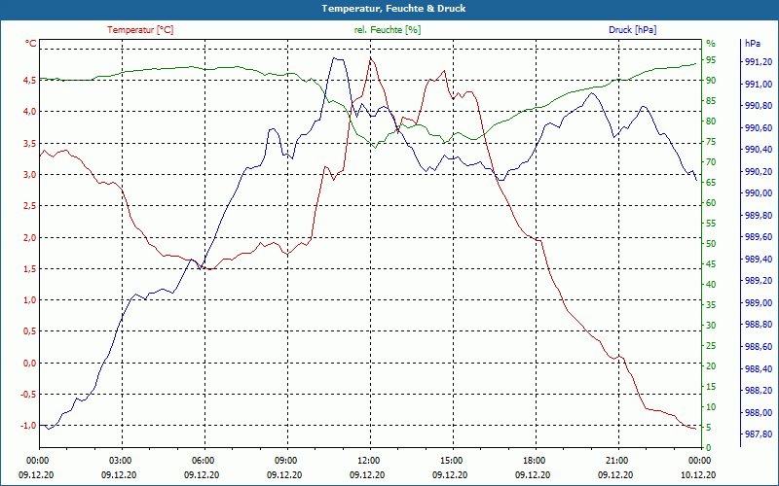Click the pressure axis value "990,80"

click(x=760, y=106)
